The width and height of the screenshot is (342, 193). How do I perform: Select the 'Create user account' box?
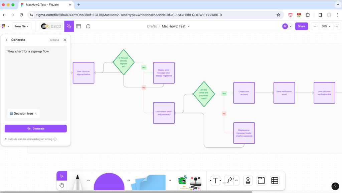[244, 93]
